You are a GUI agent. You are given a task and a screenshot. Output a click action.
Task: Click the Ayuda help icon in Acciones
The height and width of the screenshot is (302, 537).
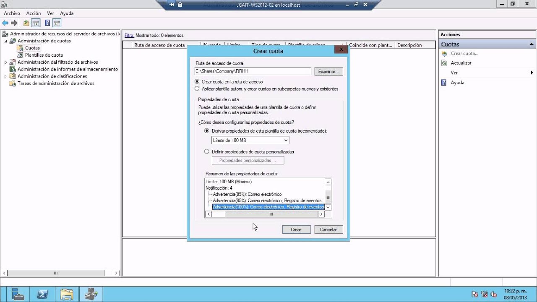[x=444, y=83]
